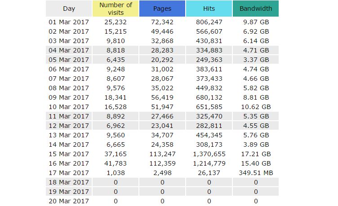338x206 pixels.
Task: Select the 08 Mar 2017 date cell
Action: point(69,88)
